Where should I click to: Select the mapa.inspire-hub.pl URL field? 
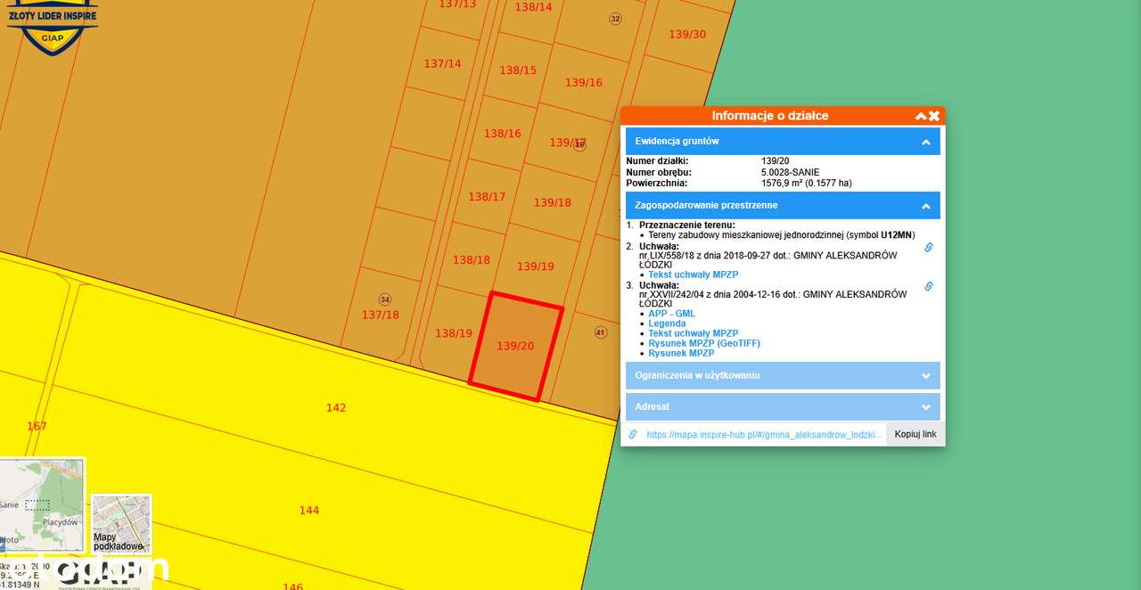point(764,434)
